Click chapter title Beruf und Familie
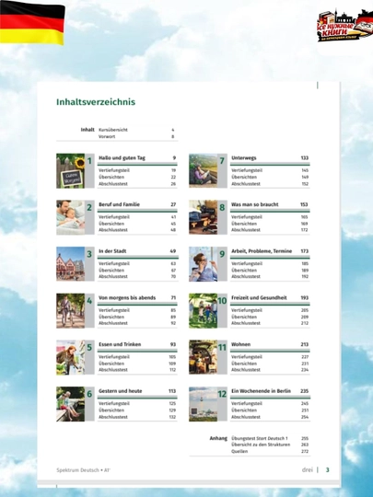Screen dimensions: 373x497 click(x=119, y=204)
